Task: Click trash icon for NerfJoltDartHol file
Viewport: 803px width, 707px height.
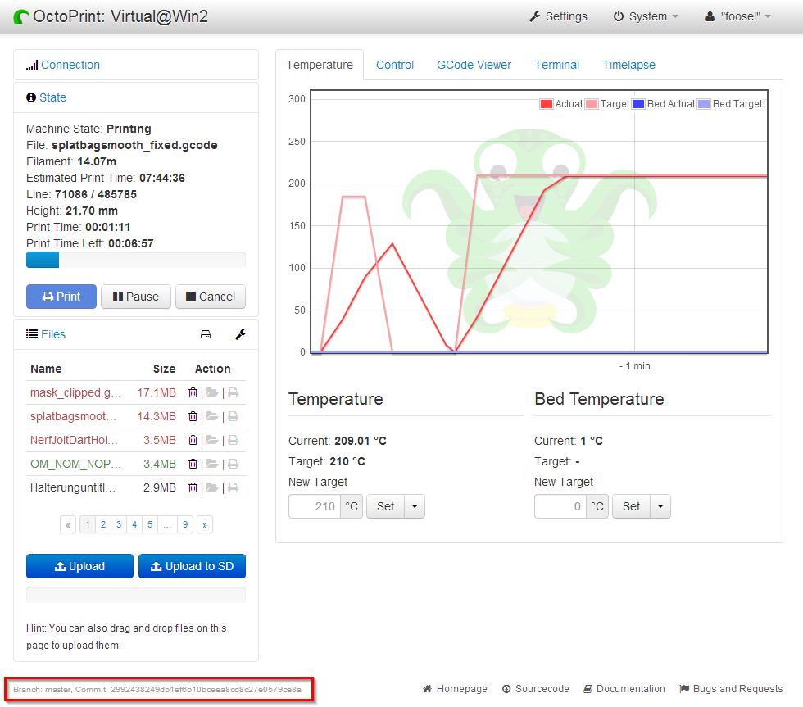Action: 193,440
